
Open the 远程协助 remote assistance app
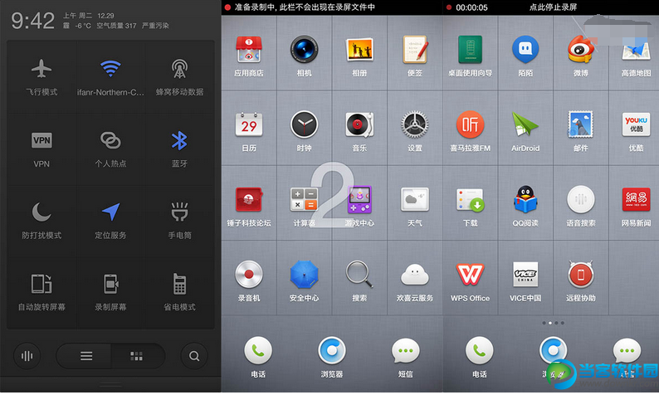pos(581,275)
